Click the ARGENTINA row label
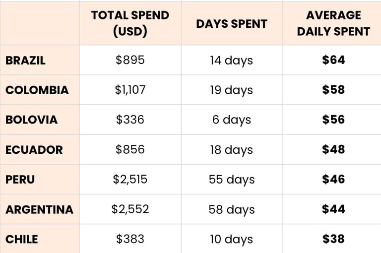This screenshot has height=253, width=381. click(x=40, y=209)
